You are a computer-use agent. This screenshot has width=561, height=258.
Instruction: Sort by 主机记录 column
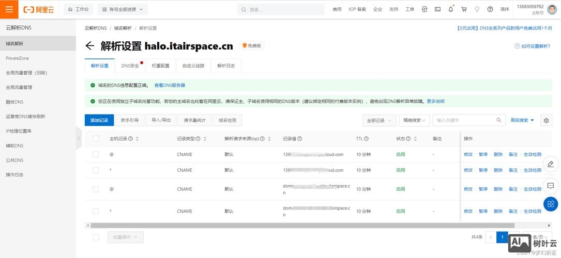[x=137, y=139]
